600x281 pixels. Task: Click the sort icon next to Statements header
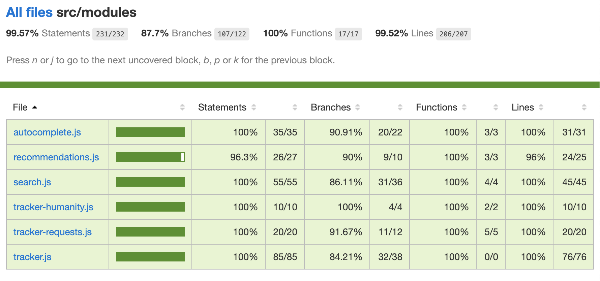coord(254,107)
